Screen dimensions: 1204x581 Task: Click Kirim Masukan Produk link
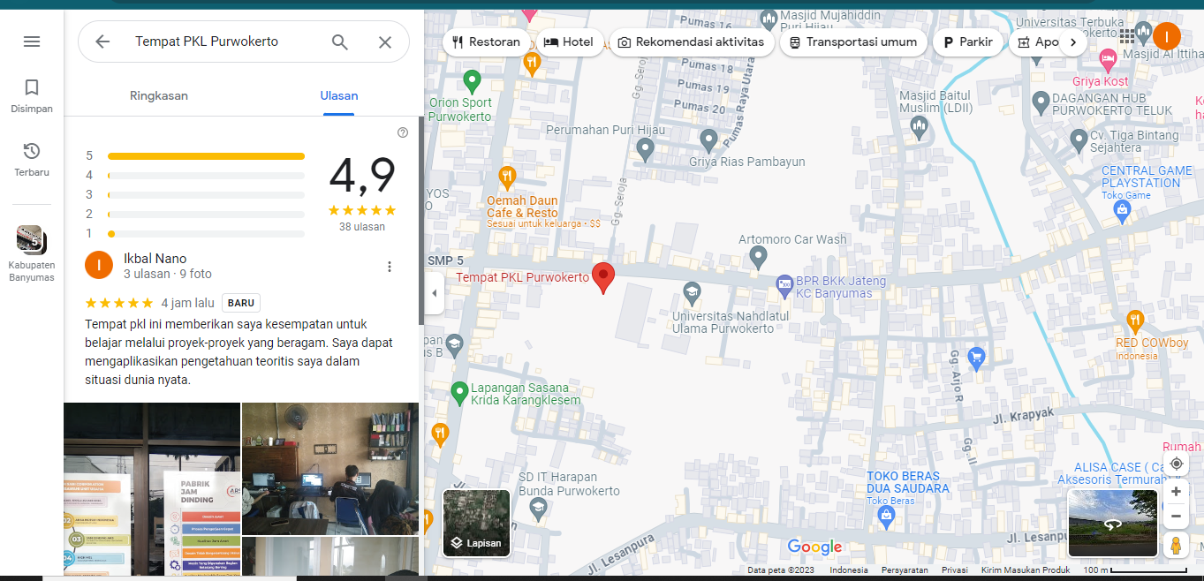pos(1026,570)
